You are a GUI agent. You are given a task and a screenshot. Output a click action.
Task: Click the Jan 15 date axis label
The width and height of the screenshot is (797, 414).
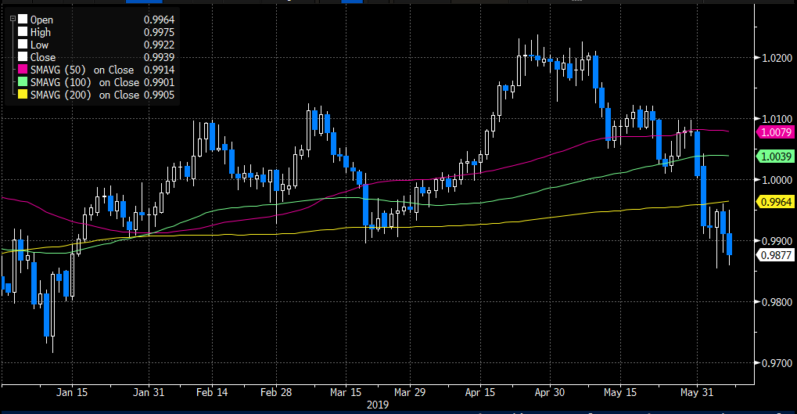(72, 393)
